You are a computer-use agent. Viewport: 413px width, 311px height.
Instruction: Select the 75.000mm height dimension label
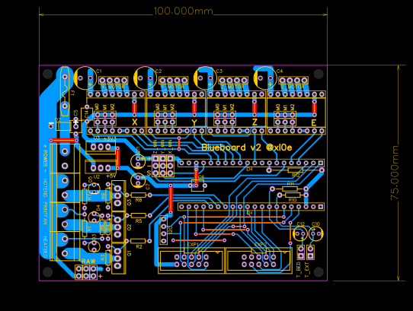(x=395, y=173)
